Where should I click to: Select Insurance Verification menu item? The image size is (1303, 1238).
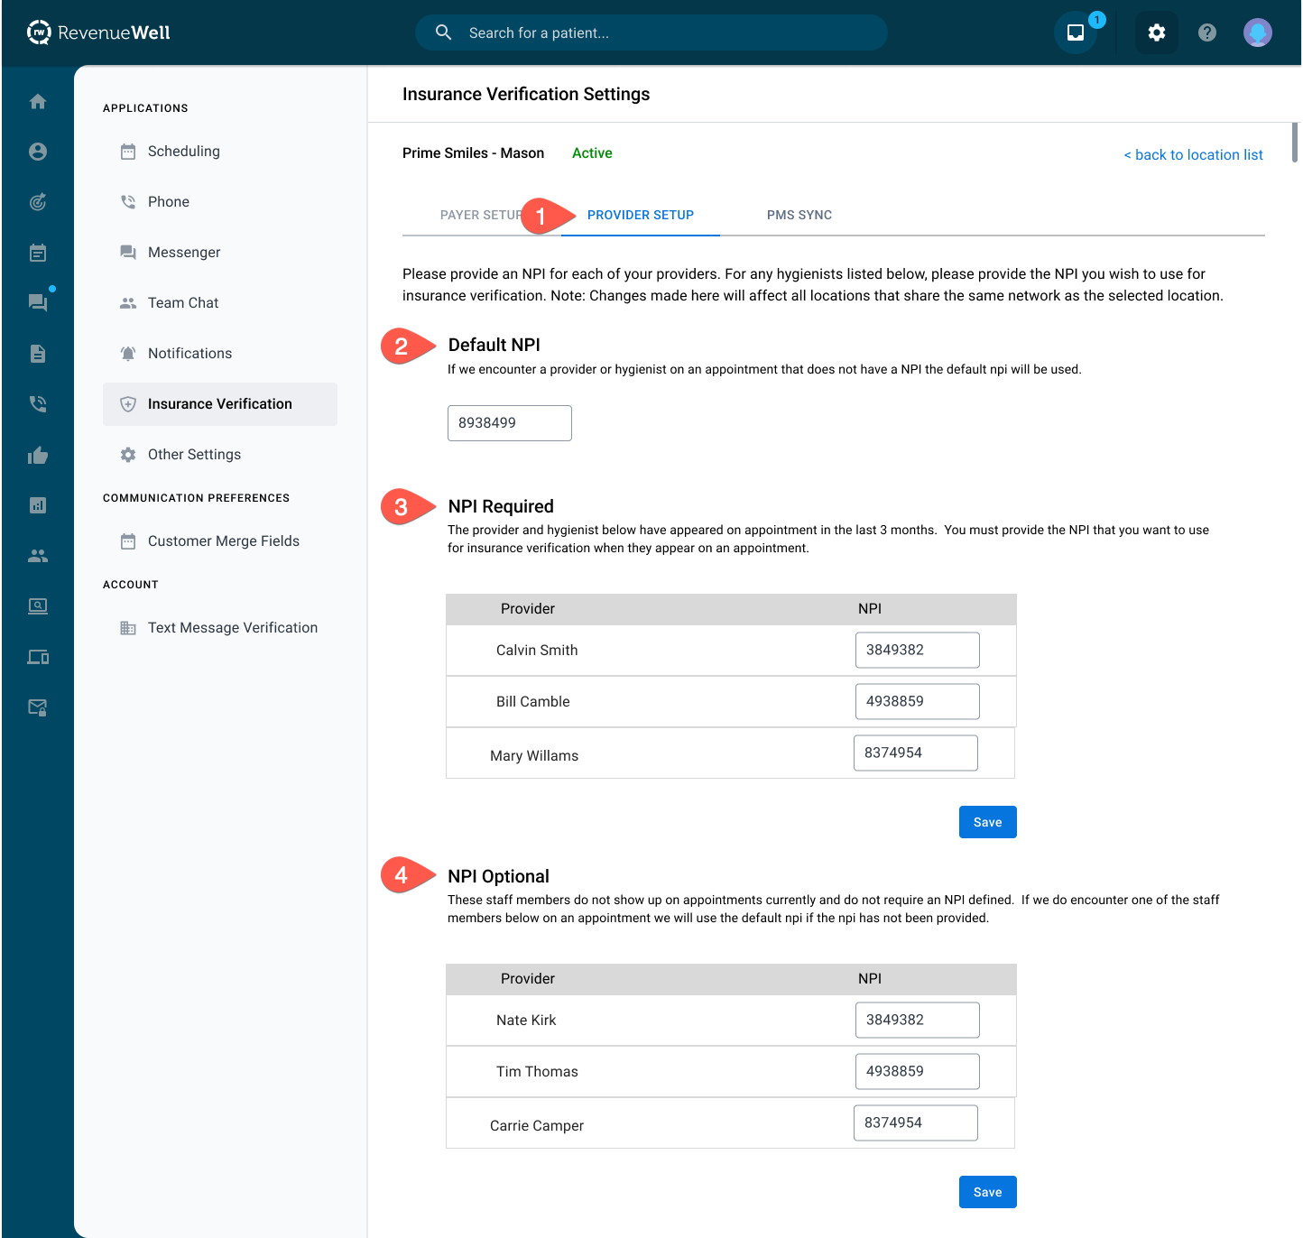click(x=220, y=404)
